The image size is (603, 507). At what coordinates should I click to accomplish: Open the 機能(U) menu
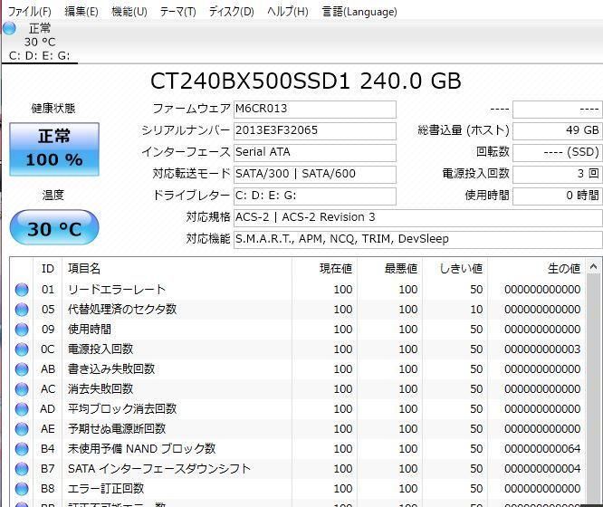(x=129, y=11)
